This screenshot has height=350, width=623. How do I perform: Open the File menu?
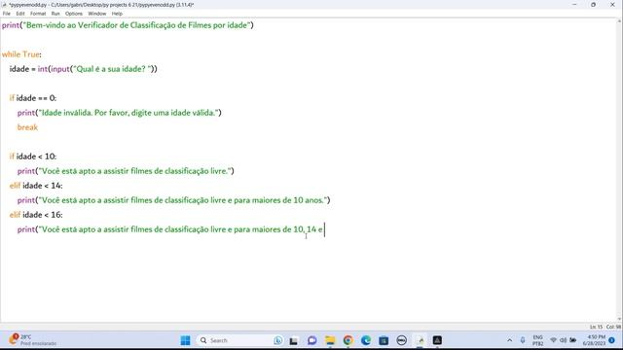(x=7, y=14)
